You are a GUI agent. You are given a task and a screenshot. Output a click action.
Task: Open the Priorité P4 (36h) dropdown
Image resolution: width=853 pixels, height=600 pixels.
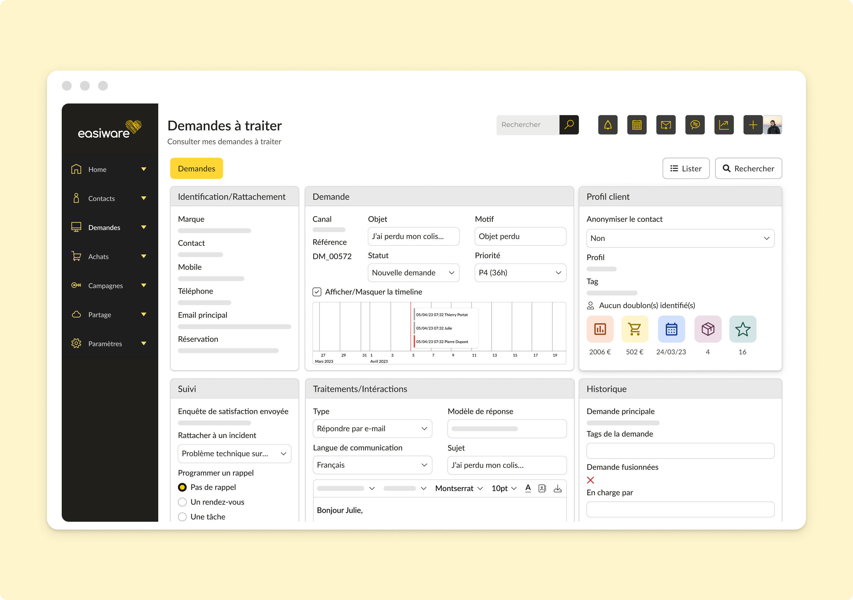(x=520, y=272)
